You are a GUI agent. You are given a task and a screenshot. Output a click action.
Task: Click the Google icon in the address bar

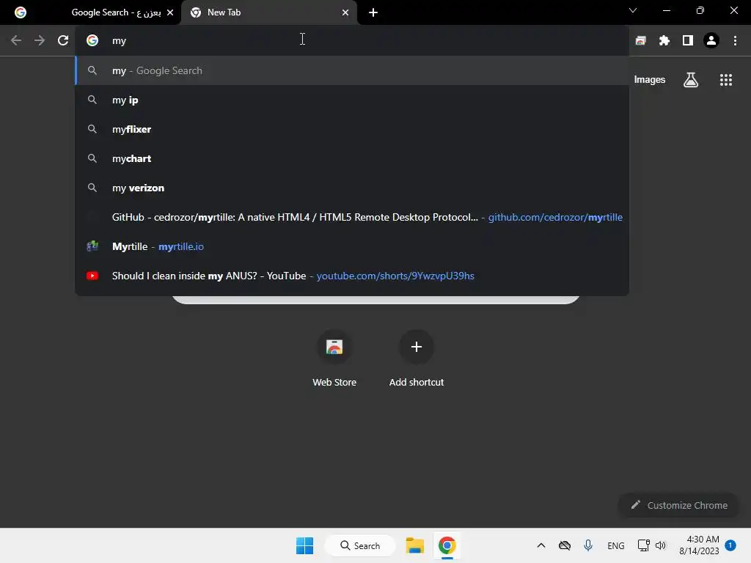point(92,41)
